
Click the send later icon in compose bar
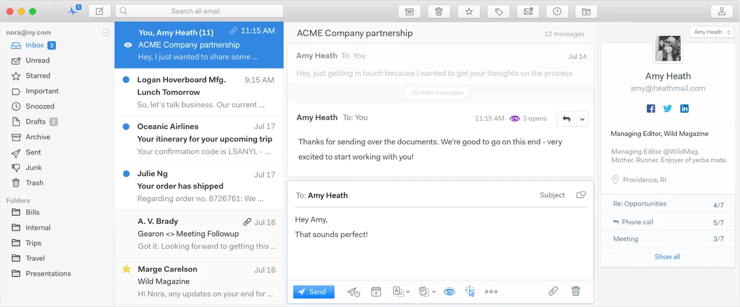[x=353, y=292]
